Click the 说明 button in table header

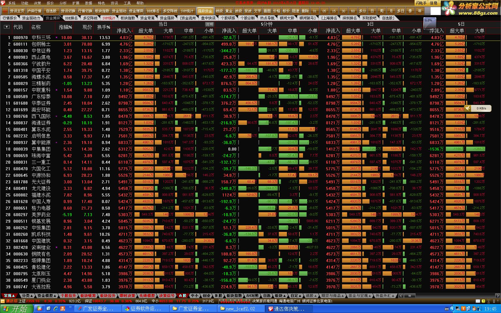coord(209,24)
